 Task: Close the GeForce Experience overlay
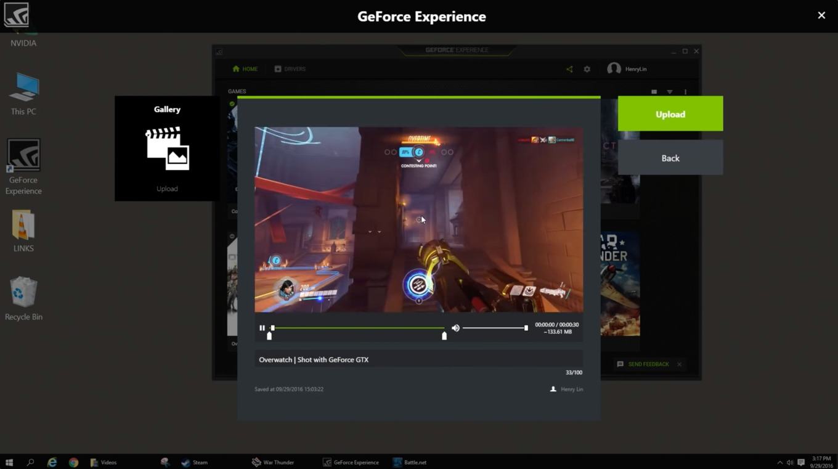(821, 15)
